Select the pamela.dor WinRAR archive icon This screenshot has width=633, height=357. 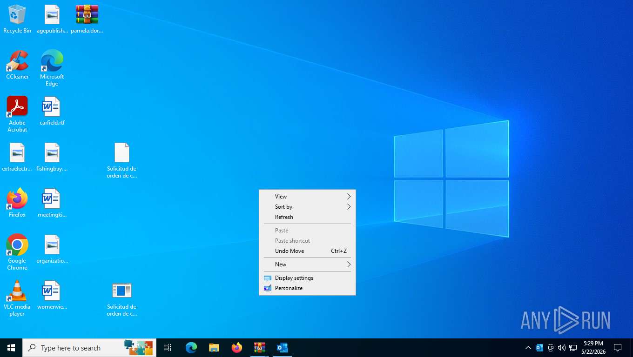coord(87,20)
